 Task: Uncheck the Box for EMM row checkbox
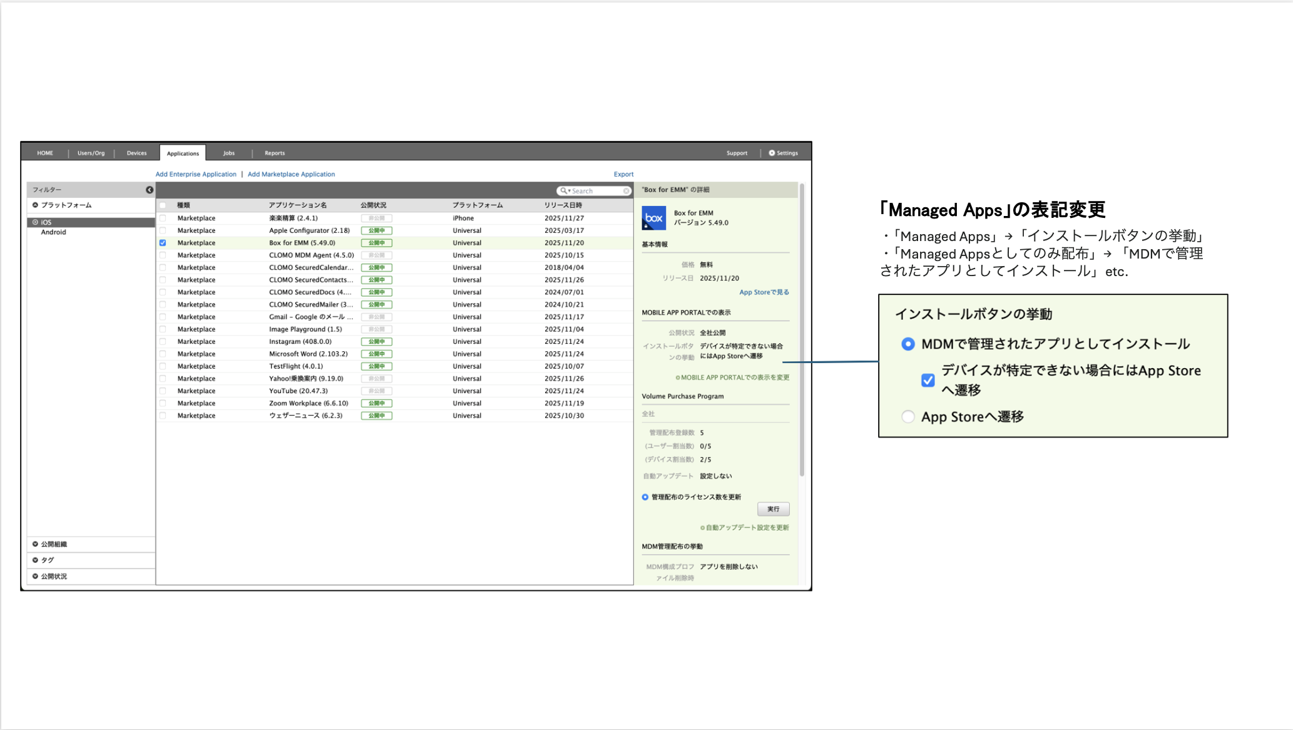click(163, 243)
